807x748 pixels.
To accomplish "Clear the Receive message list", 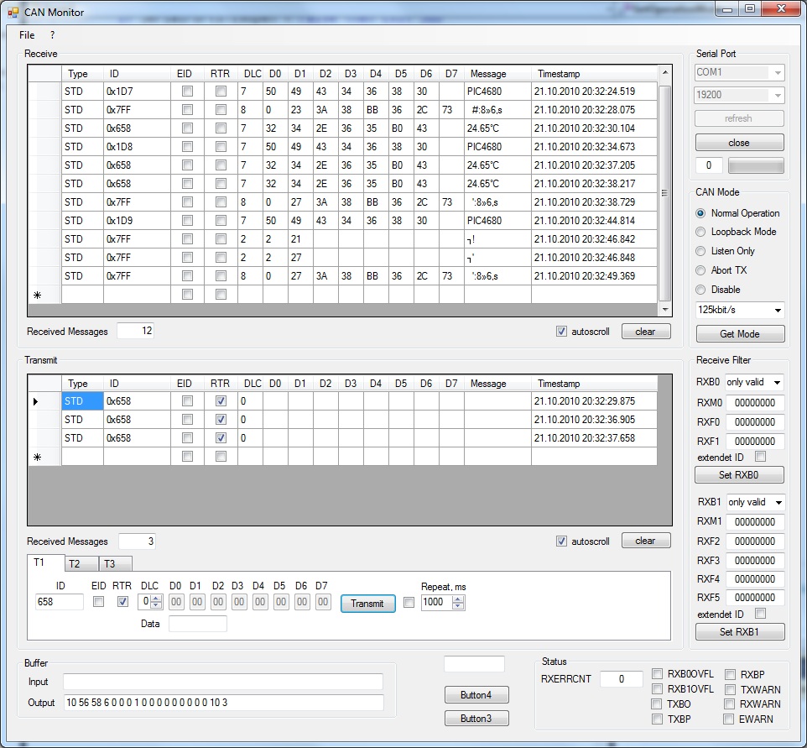I will click(x=646, y=332).
